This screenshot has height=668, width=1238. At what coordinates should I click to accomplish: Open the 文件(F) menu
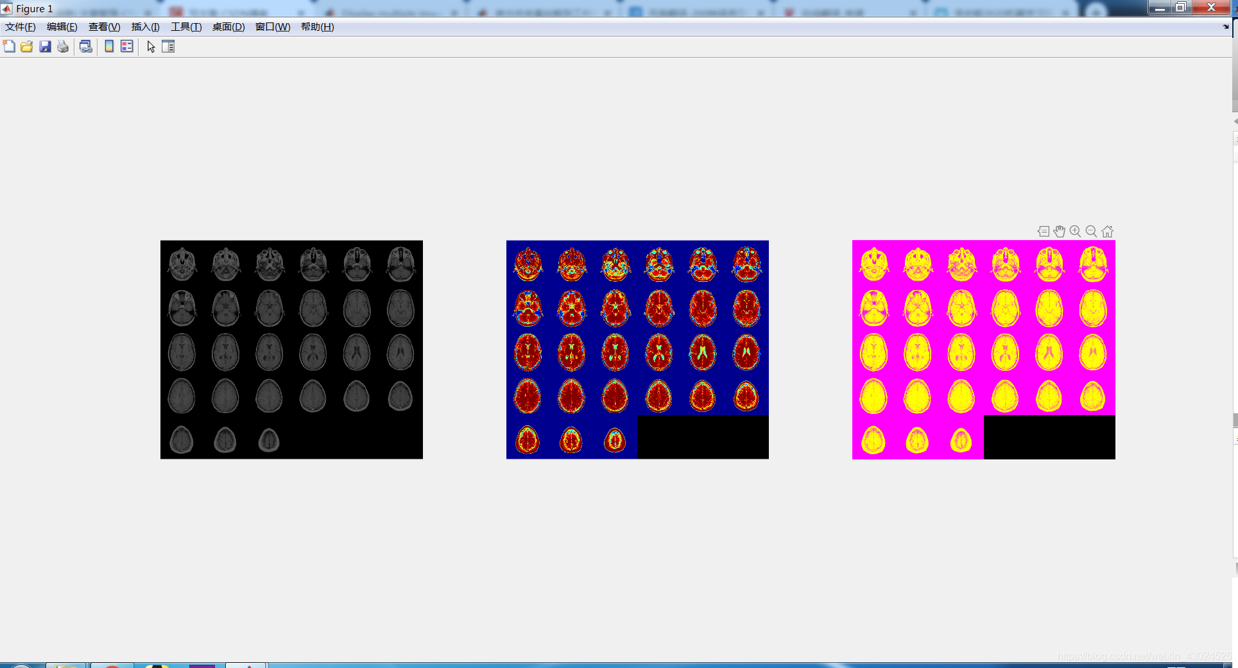(21, 27)
